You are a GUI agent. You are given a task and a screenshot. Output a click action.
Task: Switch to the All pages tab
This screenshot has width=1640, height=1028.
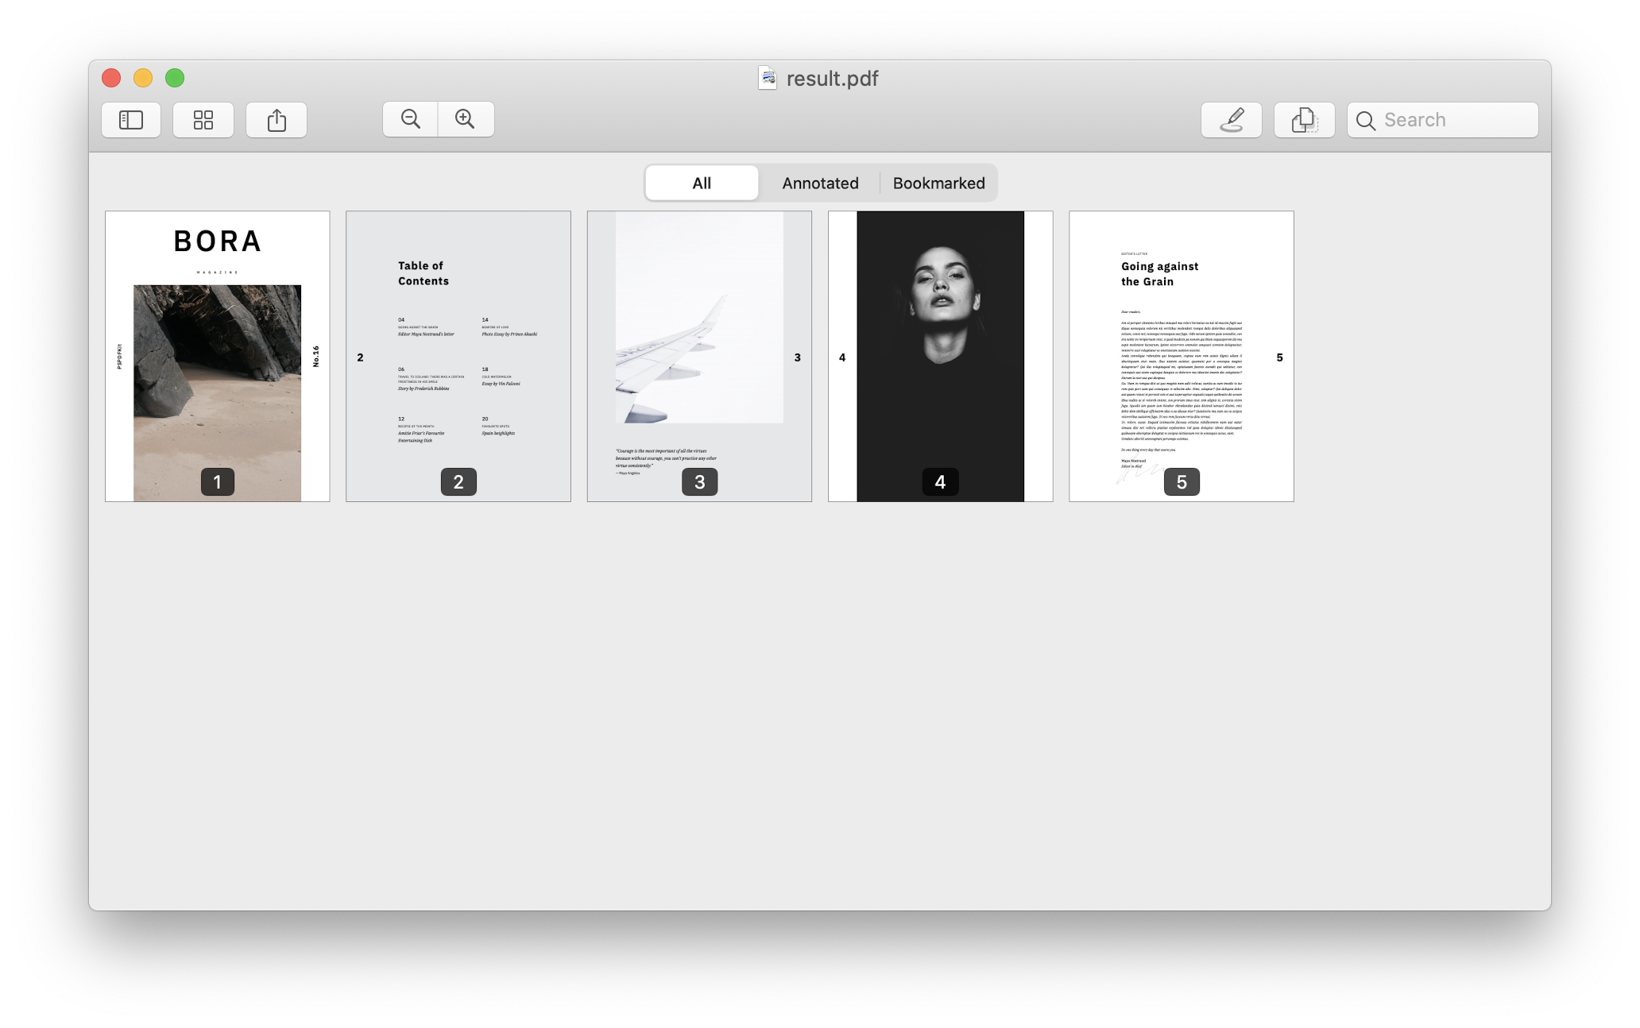[701, 183]
